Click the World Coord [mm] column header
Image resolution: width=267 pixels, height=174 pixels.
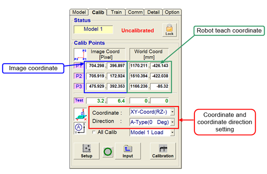[149, 54]
